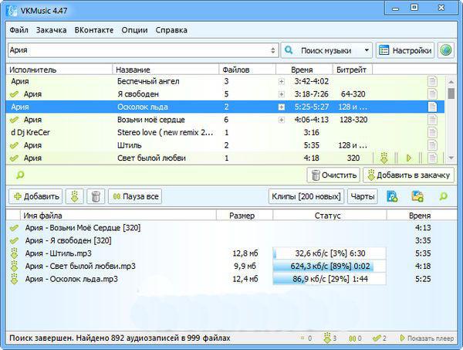Click progress bar of Штиль.mp3 download
Screen dimensions: 463x350
330,253
